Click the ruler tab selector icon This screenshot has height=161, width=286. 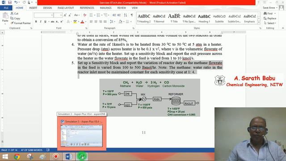(x=2, y=32)
